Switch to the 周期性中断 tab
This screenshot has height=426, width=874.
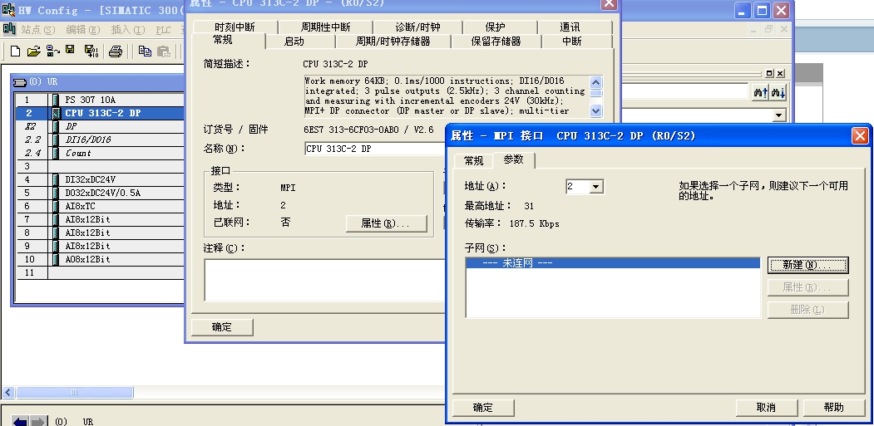325,27
